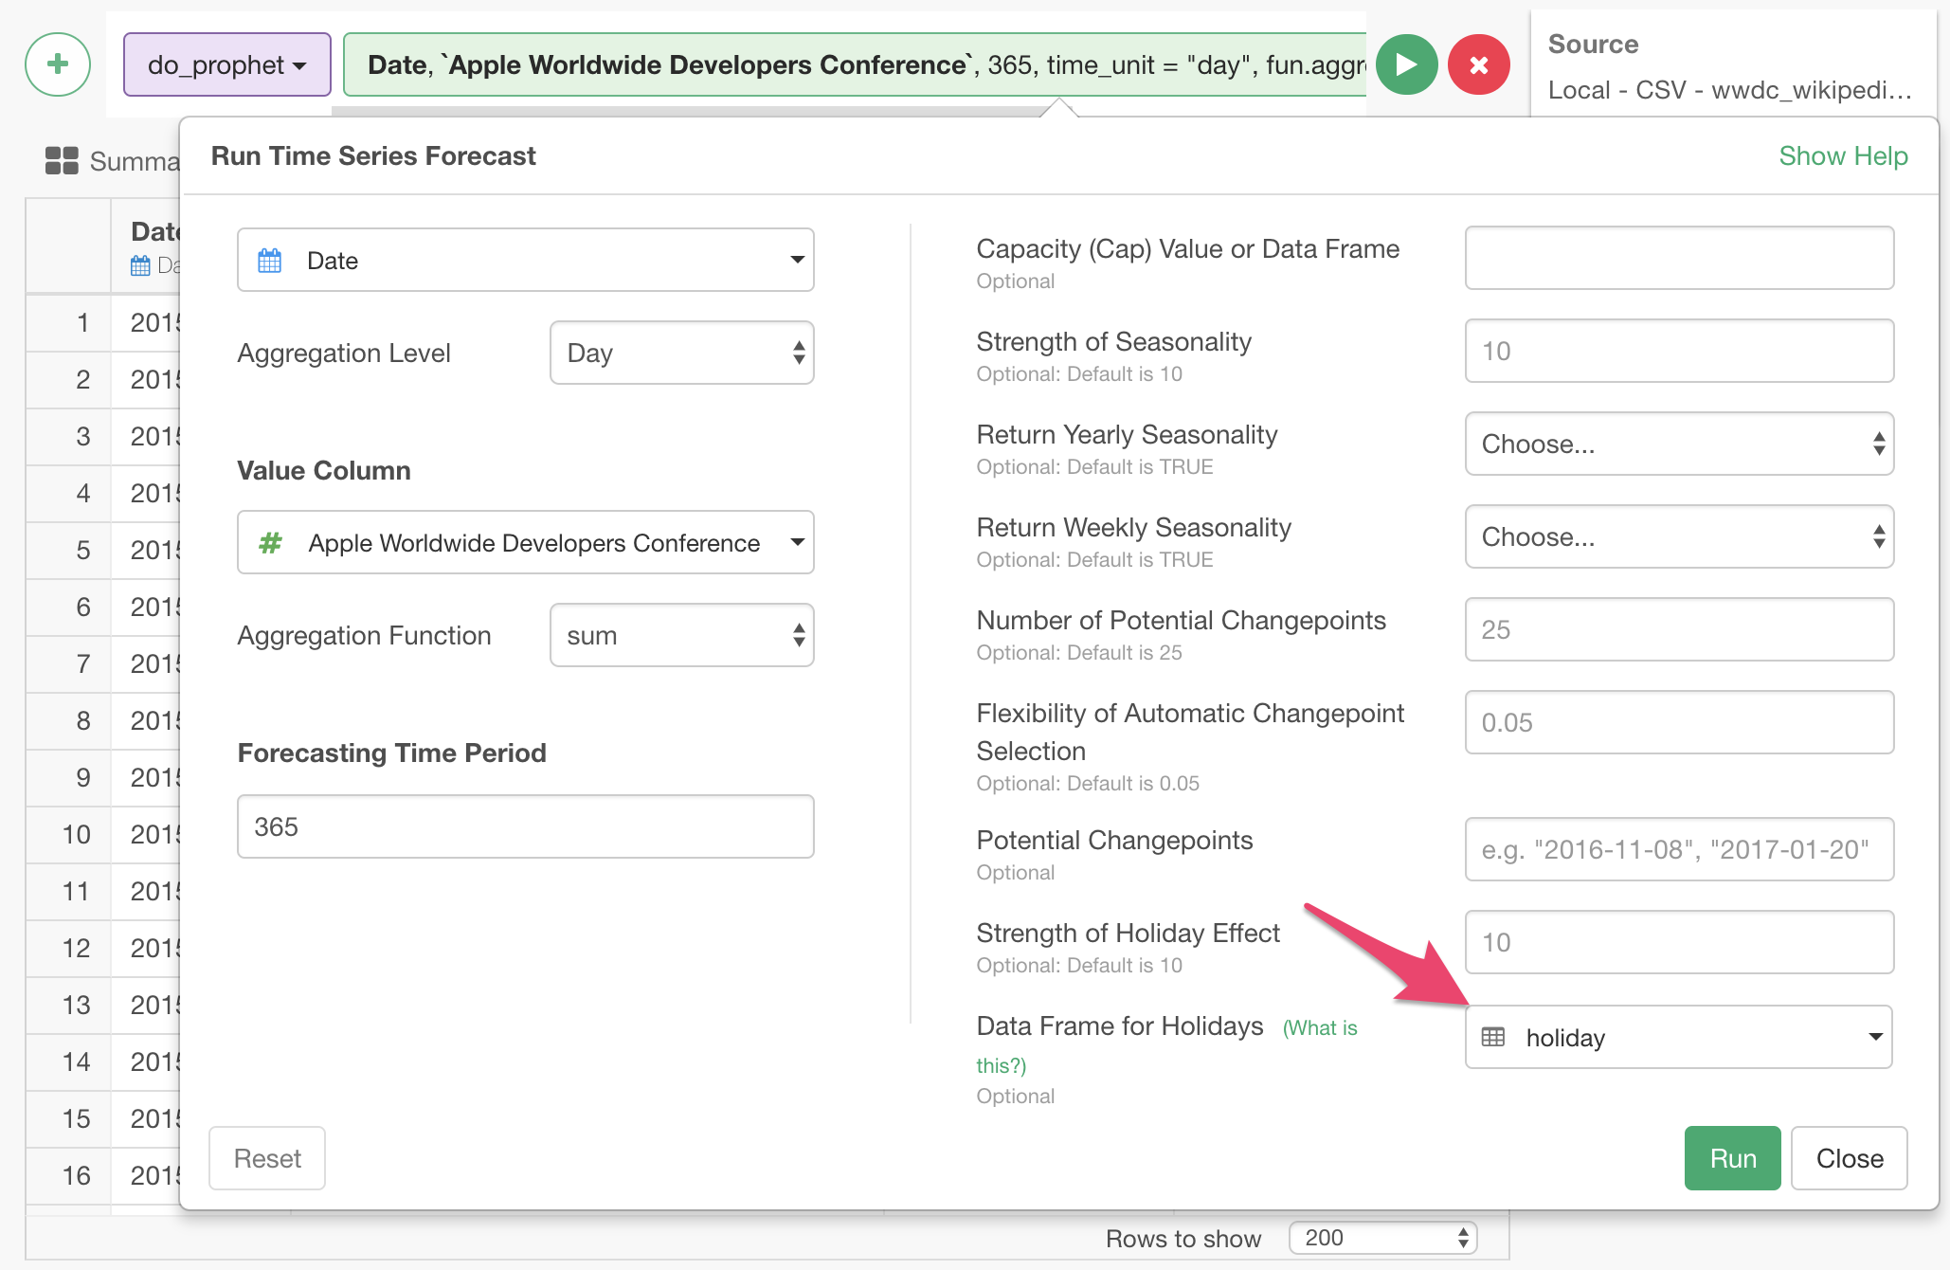Click the Close button in the dialog
1950x1270 pixels.
[x=1849, y=1158]
